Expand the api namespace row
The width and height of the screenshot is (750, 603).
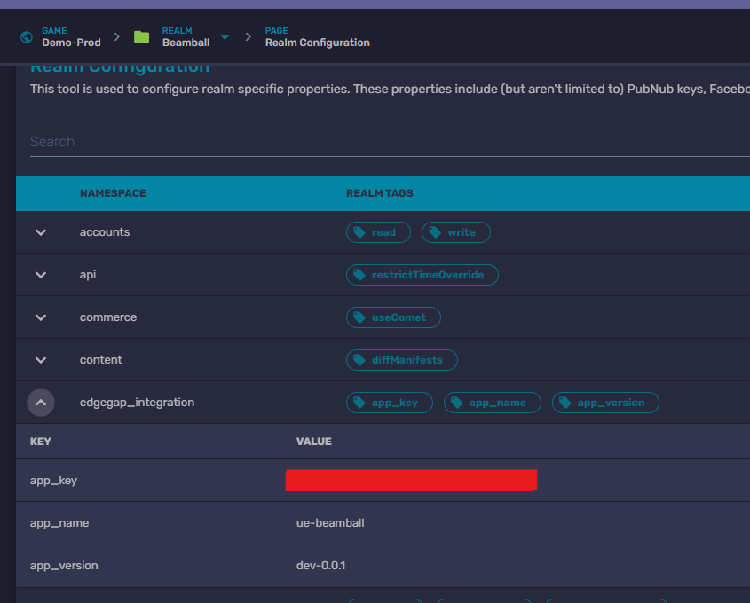point(41,275)
